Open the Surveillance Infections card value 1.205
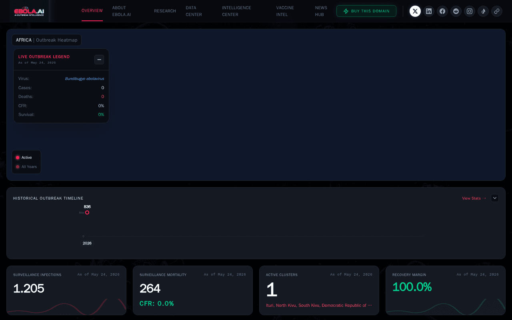This screenshot has height=320, width=512. coord(29,288)
